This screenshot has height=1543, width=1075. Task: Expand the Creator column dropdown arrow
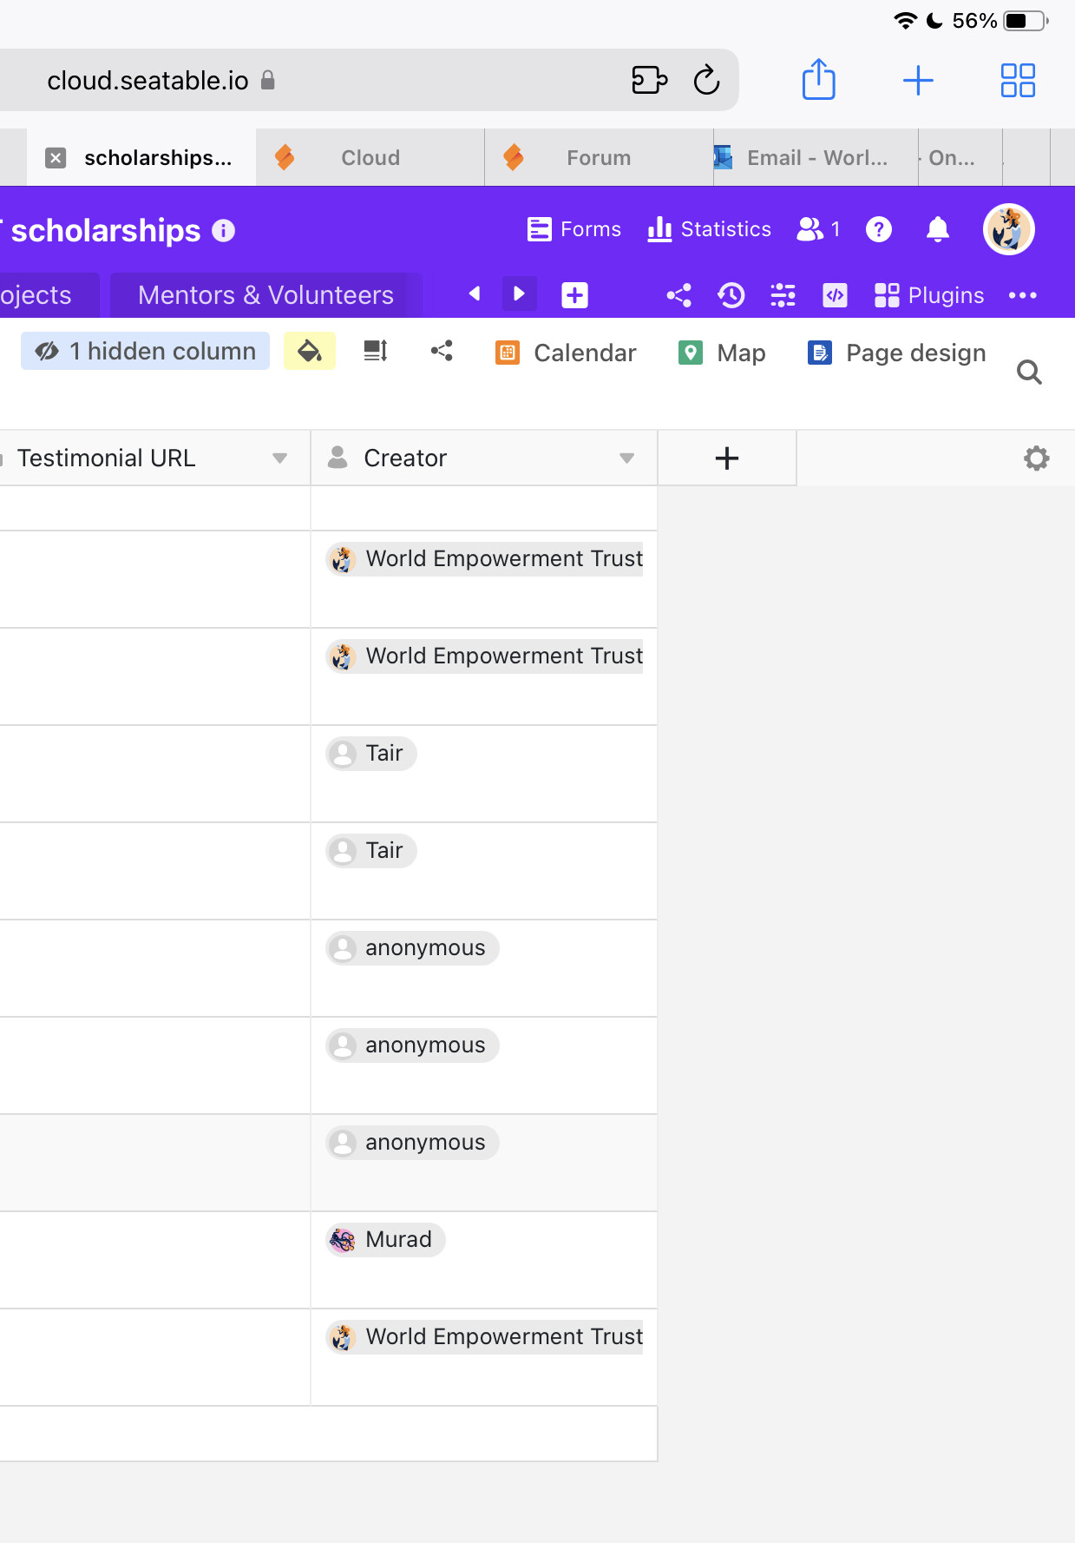click(626, 458)
